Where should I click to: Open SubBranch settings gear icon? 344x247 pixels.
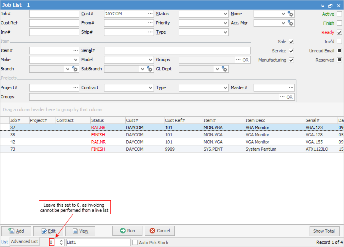[x=150, y=69]
